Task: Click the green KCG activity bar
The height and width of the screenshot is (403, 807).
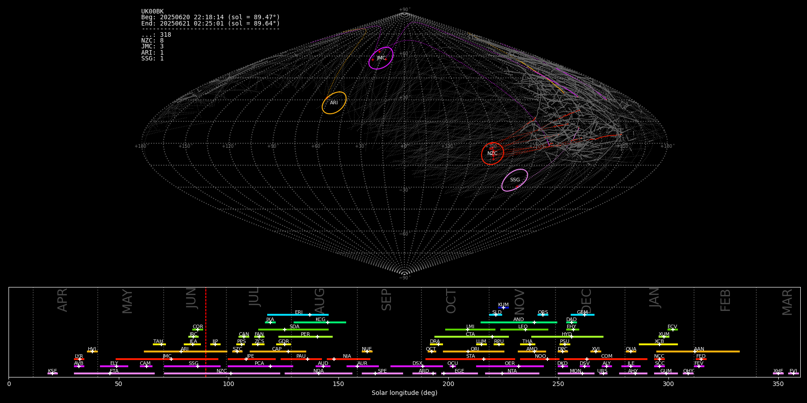Action: [320, 322]
